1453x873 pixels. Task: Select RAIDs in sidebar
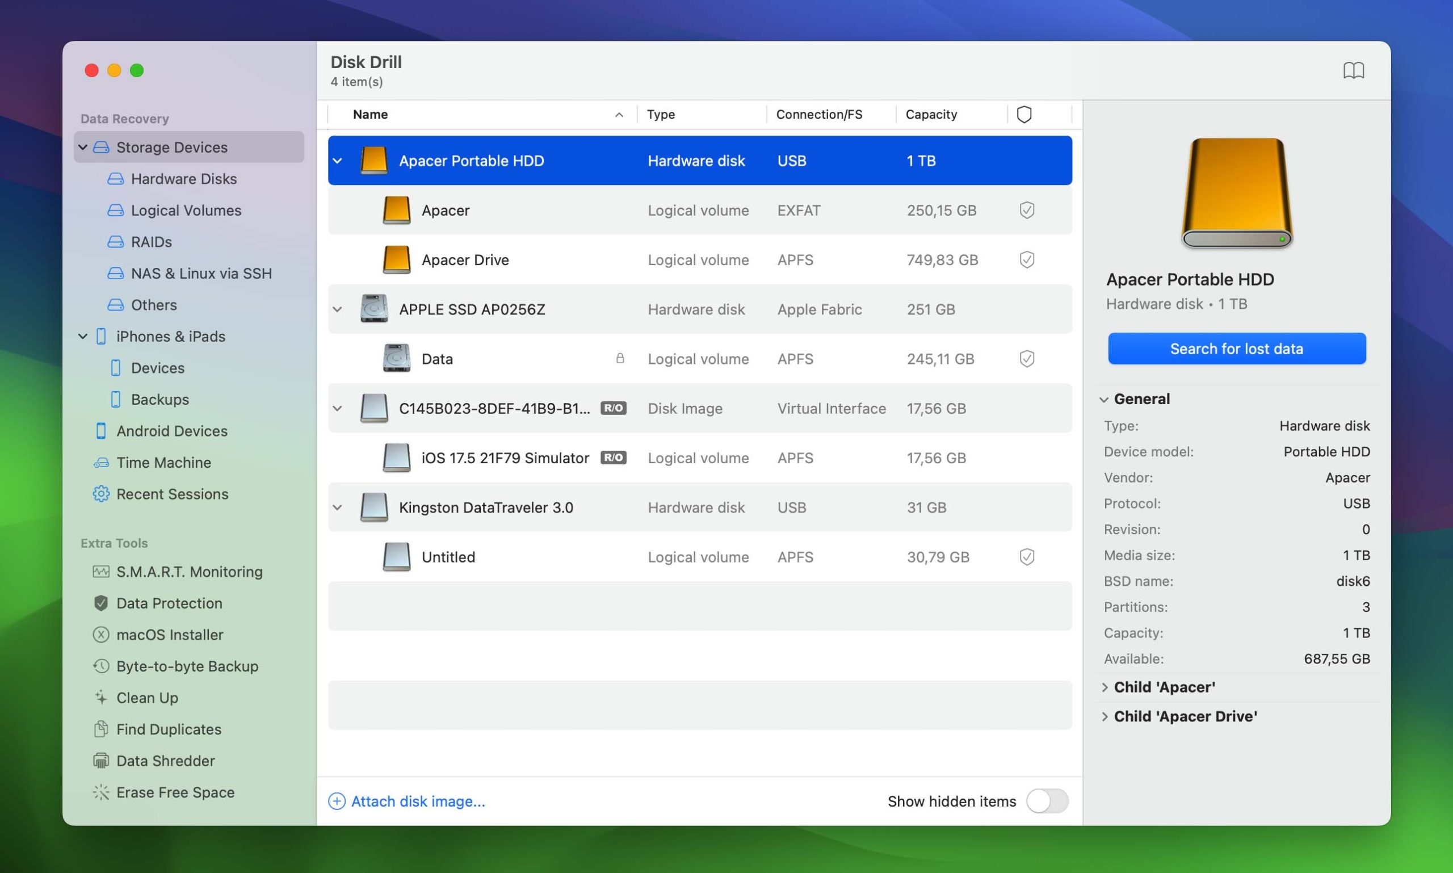coord(151,242)
